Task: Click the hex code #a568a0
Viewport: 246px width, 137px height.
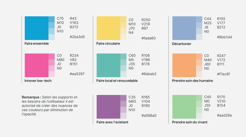Action: click(149, 115)
